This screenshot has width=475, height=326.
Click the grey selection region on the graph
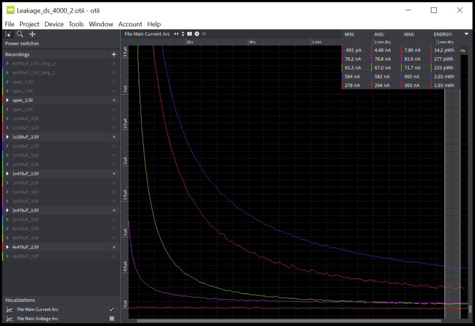point(452,203)
